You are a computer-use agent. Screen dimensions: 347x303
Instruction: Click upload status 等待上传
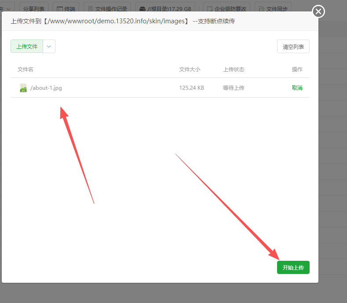pyautogui.click(x=234, y=88)
